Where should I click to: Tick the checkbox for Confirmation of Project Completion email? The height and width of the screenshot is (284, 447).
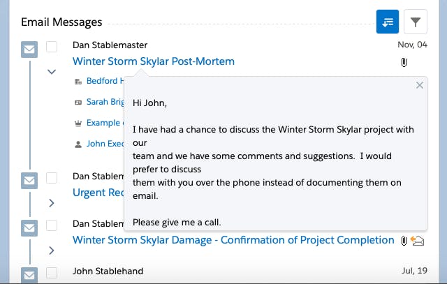coord(52,225)
